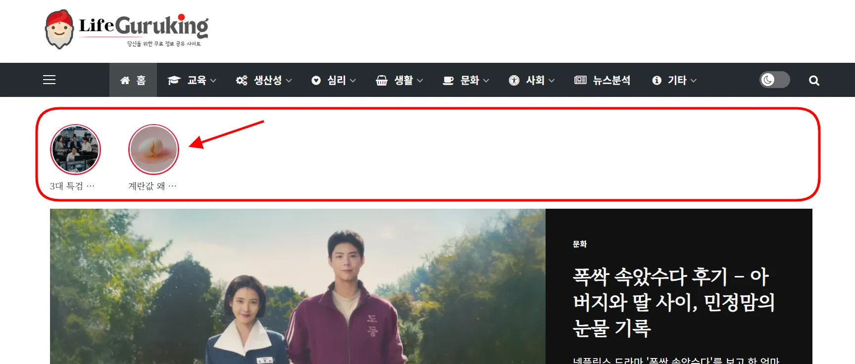Expand the 생활 dropdown chevron
Viewport: 855px width, 364px height.
click(420, 81)
